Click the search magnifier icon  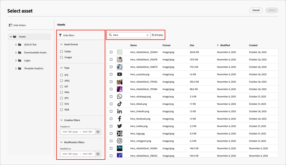[110, 35]
